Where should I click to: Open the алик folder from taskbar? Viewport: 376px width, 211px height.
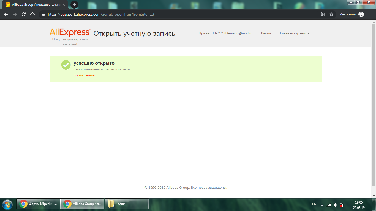pyautogui.click(x=127, y=204)
